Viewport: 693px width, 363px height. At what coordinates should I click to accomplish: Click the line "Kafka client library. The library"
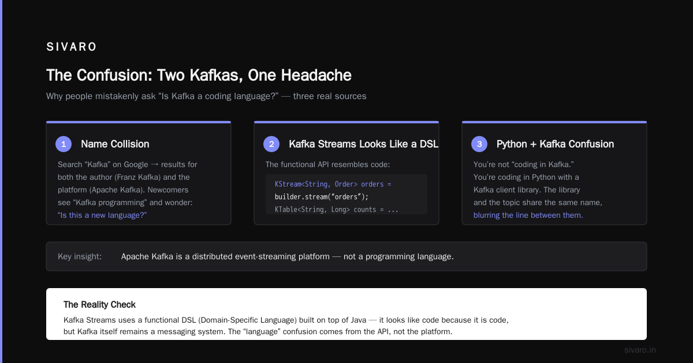(x=527, y=190)
